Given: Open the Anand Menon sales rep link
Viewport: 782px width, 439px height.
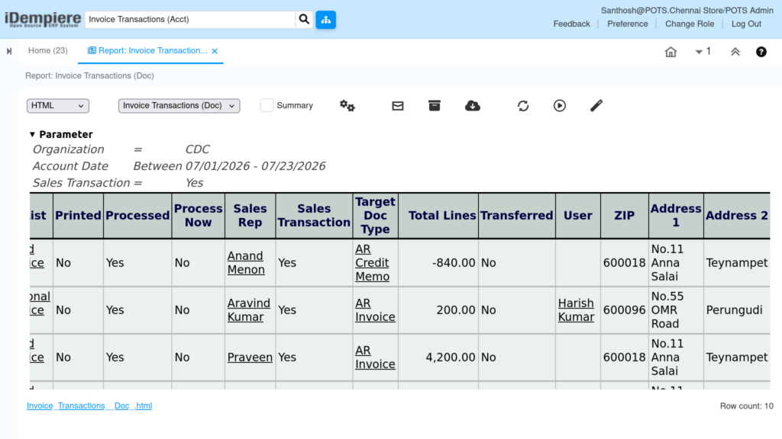Looking at the screenshot, I should (x=246, y=262).
